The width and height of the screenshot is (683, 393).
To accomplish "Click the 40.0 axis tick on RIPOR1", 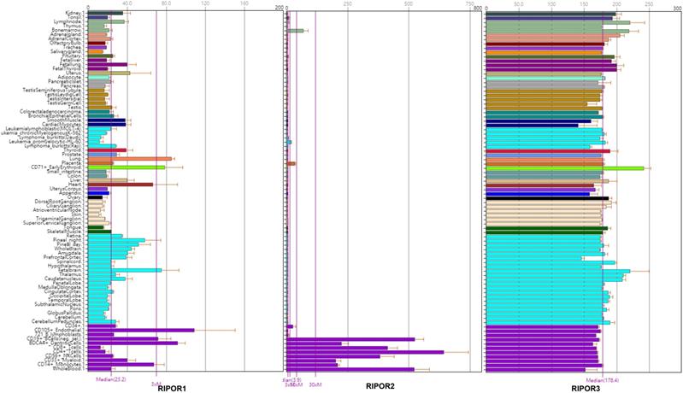I will point(127,3).
